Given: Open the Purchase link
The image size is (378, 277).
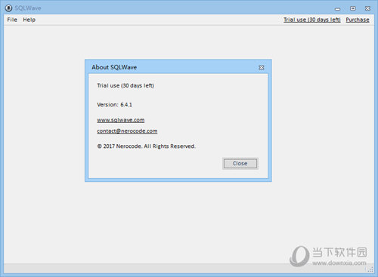Looking at the screenshot, I should click(358, 20).
